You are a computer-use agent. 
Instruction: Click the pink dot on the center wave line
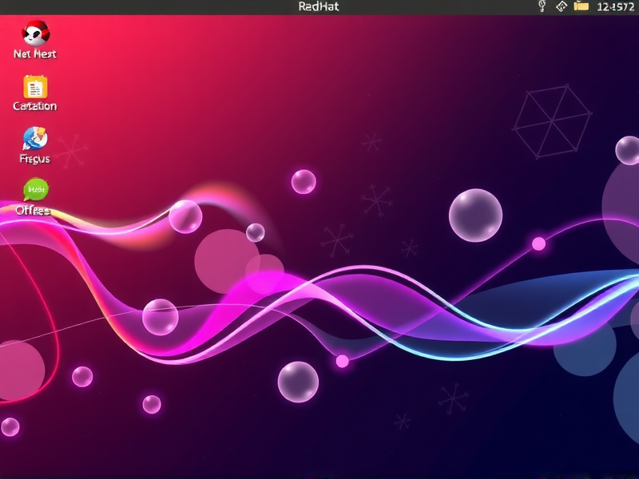point(343,361)
